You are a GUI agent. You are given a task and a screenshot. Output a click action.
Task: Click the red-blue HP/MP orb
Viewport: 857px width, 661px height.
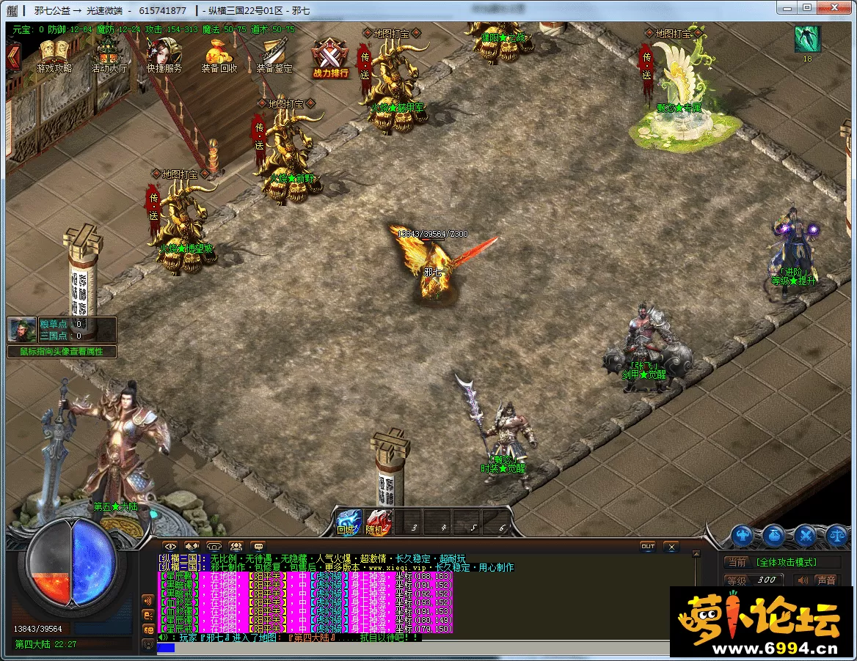point(70,563)
